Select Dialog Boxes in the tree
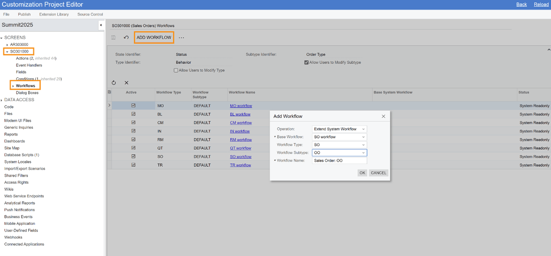Image resolution: width=551 pixels, height=256 pixels. (27, 93)
